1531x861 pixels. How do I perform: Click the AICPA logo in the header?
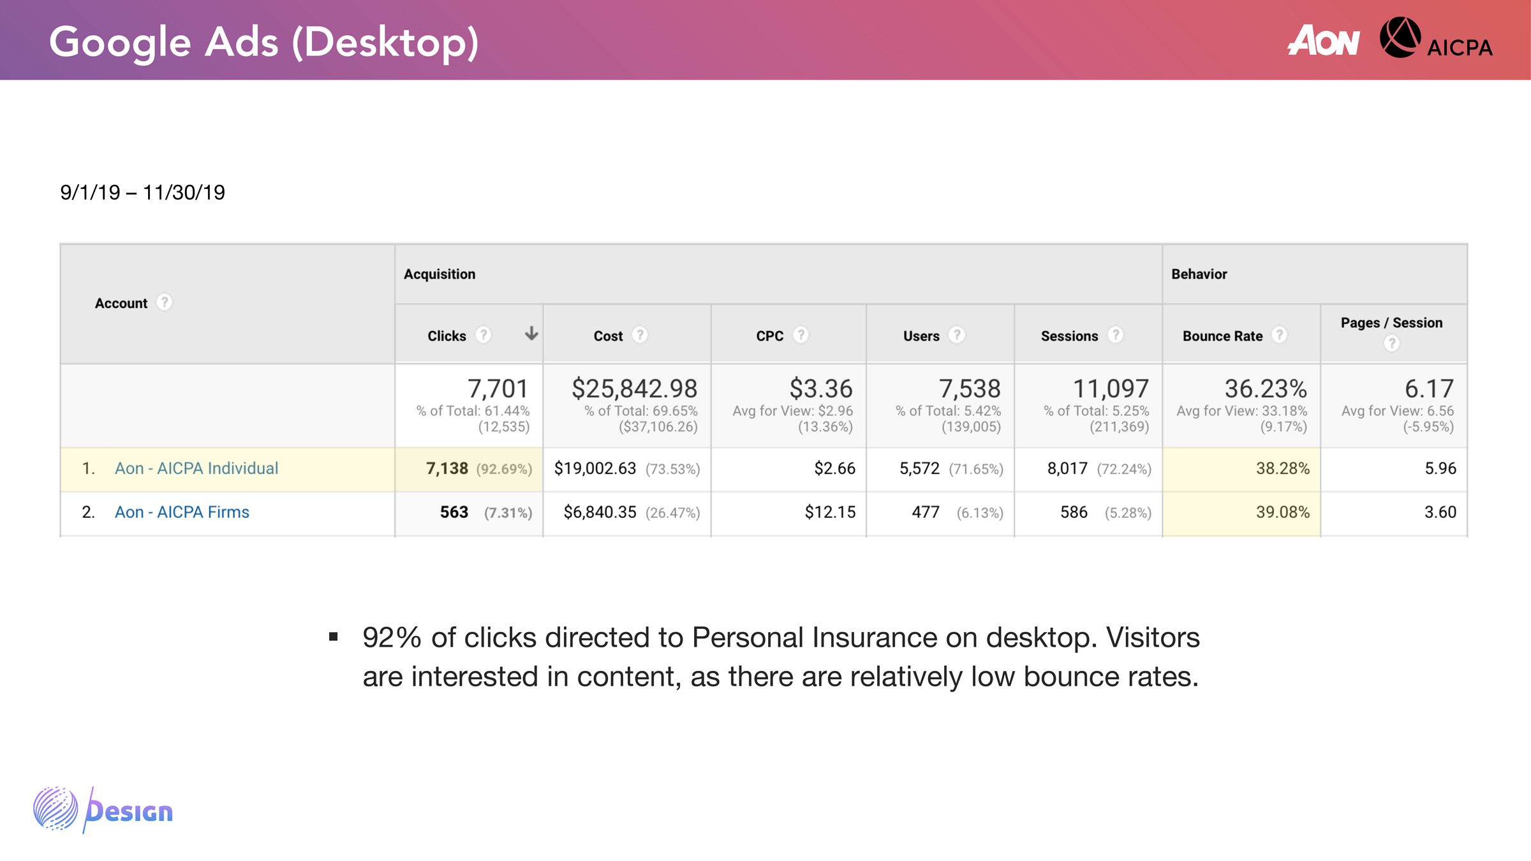(x=1437, y=40)
